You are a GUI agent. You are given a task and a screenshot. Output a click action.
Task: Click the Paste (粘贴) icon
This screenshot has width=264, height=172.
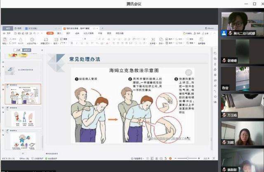tap(5, 40)
